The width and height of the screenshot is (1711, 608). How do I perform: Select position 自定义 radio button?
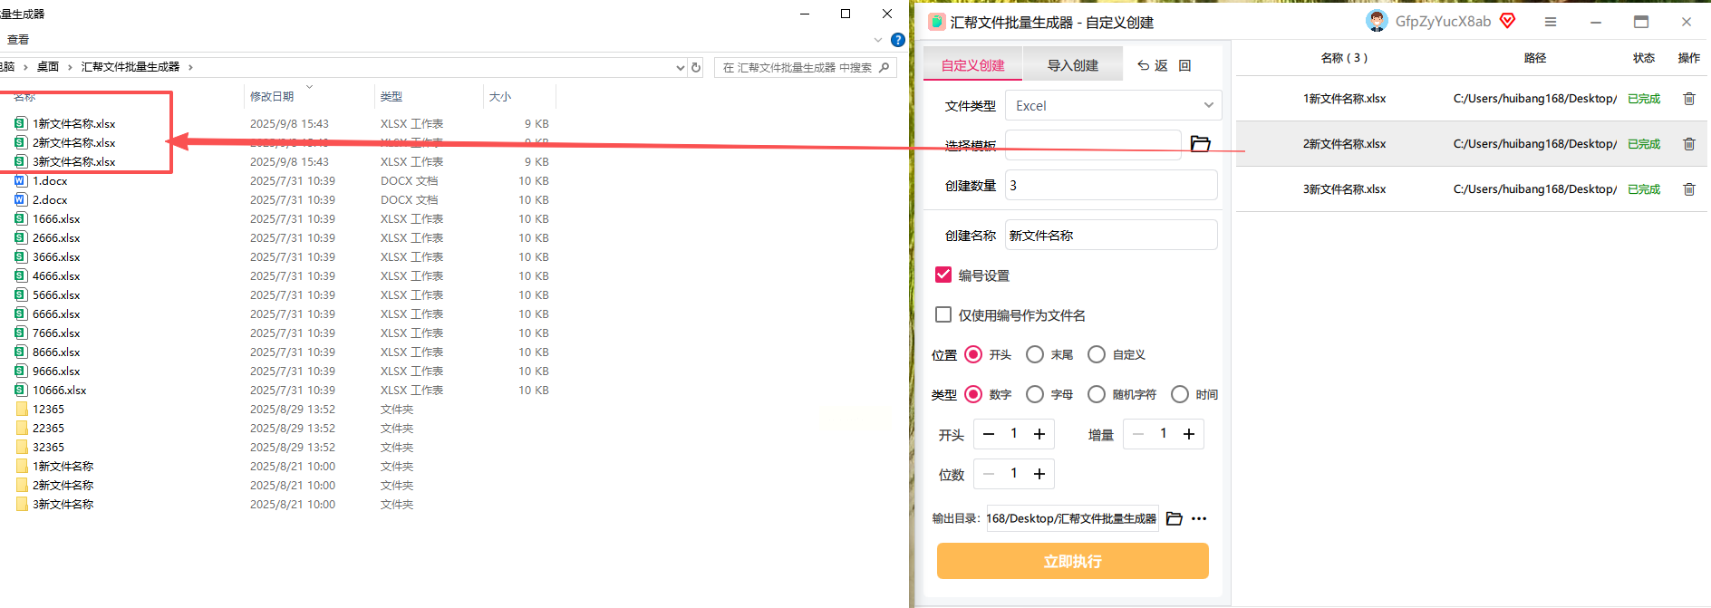pyautogui.click(x=1097, y=354)
